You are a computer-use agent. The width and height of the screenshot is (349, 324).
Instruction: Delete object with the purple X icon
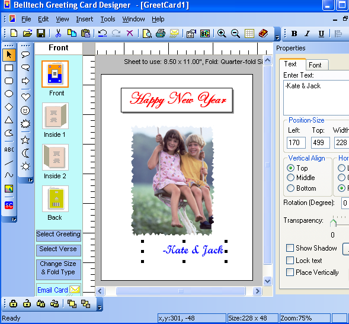(130, 33)
